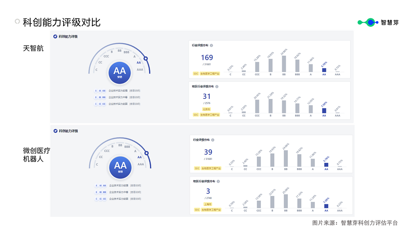Click info icon beside 地区行业评级分布 in 微创医疗机器人 panel

coord(218,181)
